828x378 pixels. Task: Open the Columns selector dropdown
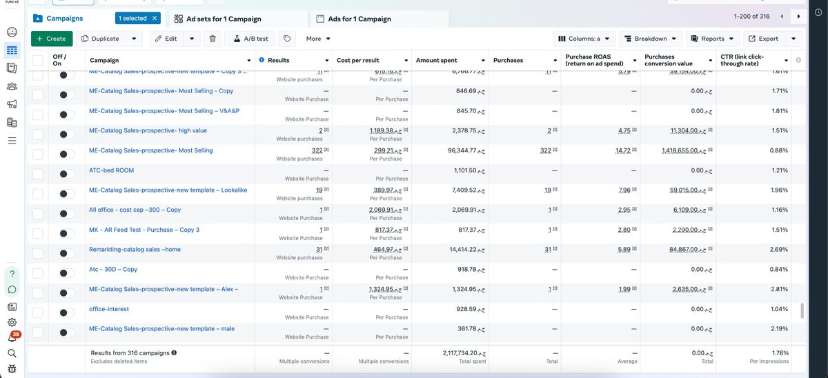[584, 39]
